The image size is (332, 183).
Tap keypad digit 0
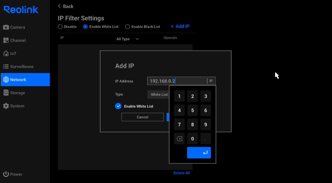pos(192,139)
